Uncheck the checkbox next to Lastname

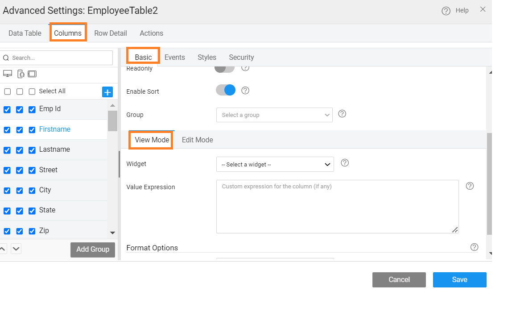(32, 150)
